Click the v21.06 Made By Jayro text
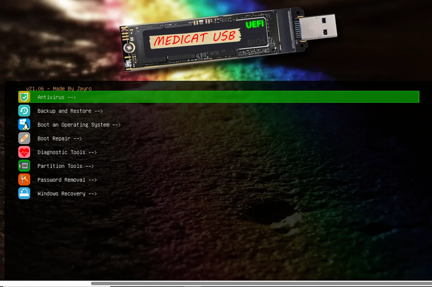 click(x=58, y=88)
